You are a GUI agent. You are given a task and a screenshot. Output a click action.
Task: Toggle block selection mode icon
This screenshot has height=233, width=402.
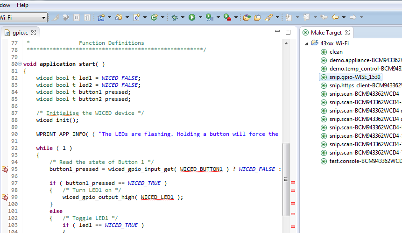click(77, 17)
